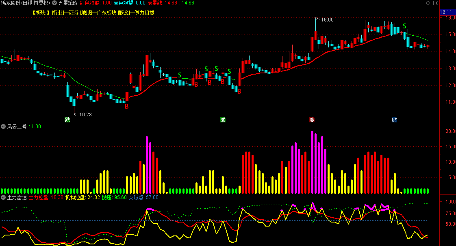The width and height of the screenshot is (456, 246).
Task: Click the 抛压: 95.60 readout
Action: [114, 197]
